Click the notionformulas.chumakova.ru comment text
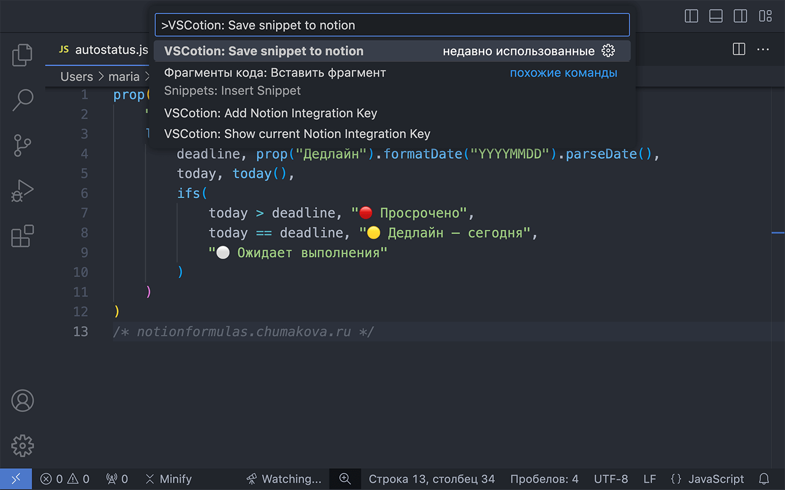 tap(244, 332)
